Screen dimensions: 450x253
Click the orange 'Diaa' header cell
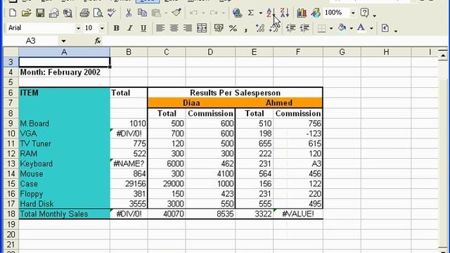pos(191,103)
